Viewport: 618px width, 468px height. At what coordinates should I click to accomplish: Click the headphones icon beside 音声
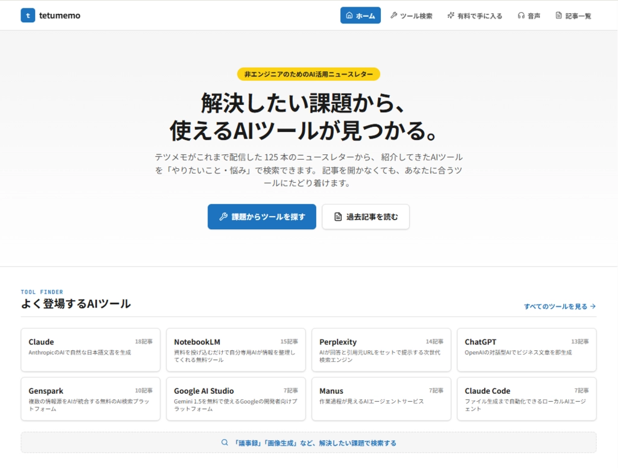point(521,15)
